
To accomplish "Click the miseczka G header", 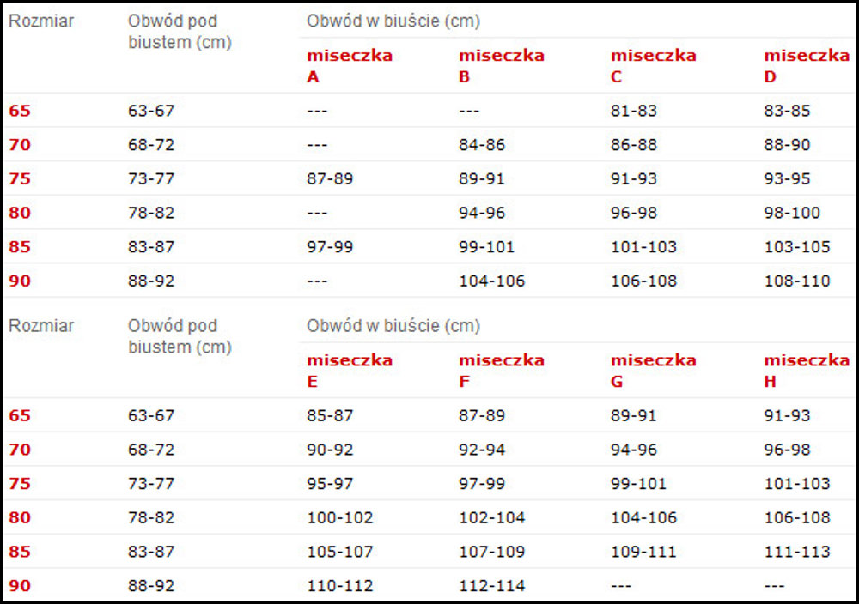I will (653, 371).
